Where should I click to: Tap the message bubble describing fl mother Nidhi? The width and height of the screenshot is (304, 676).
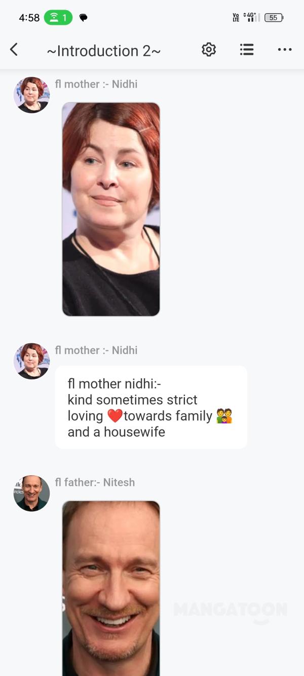pos(152,407)
